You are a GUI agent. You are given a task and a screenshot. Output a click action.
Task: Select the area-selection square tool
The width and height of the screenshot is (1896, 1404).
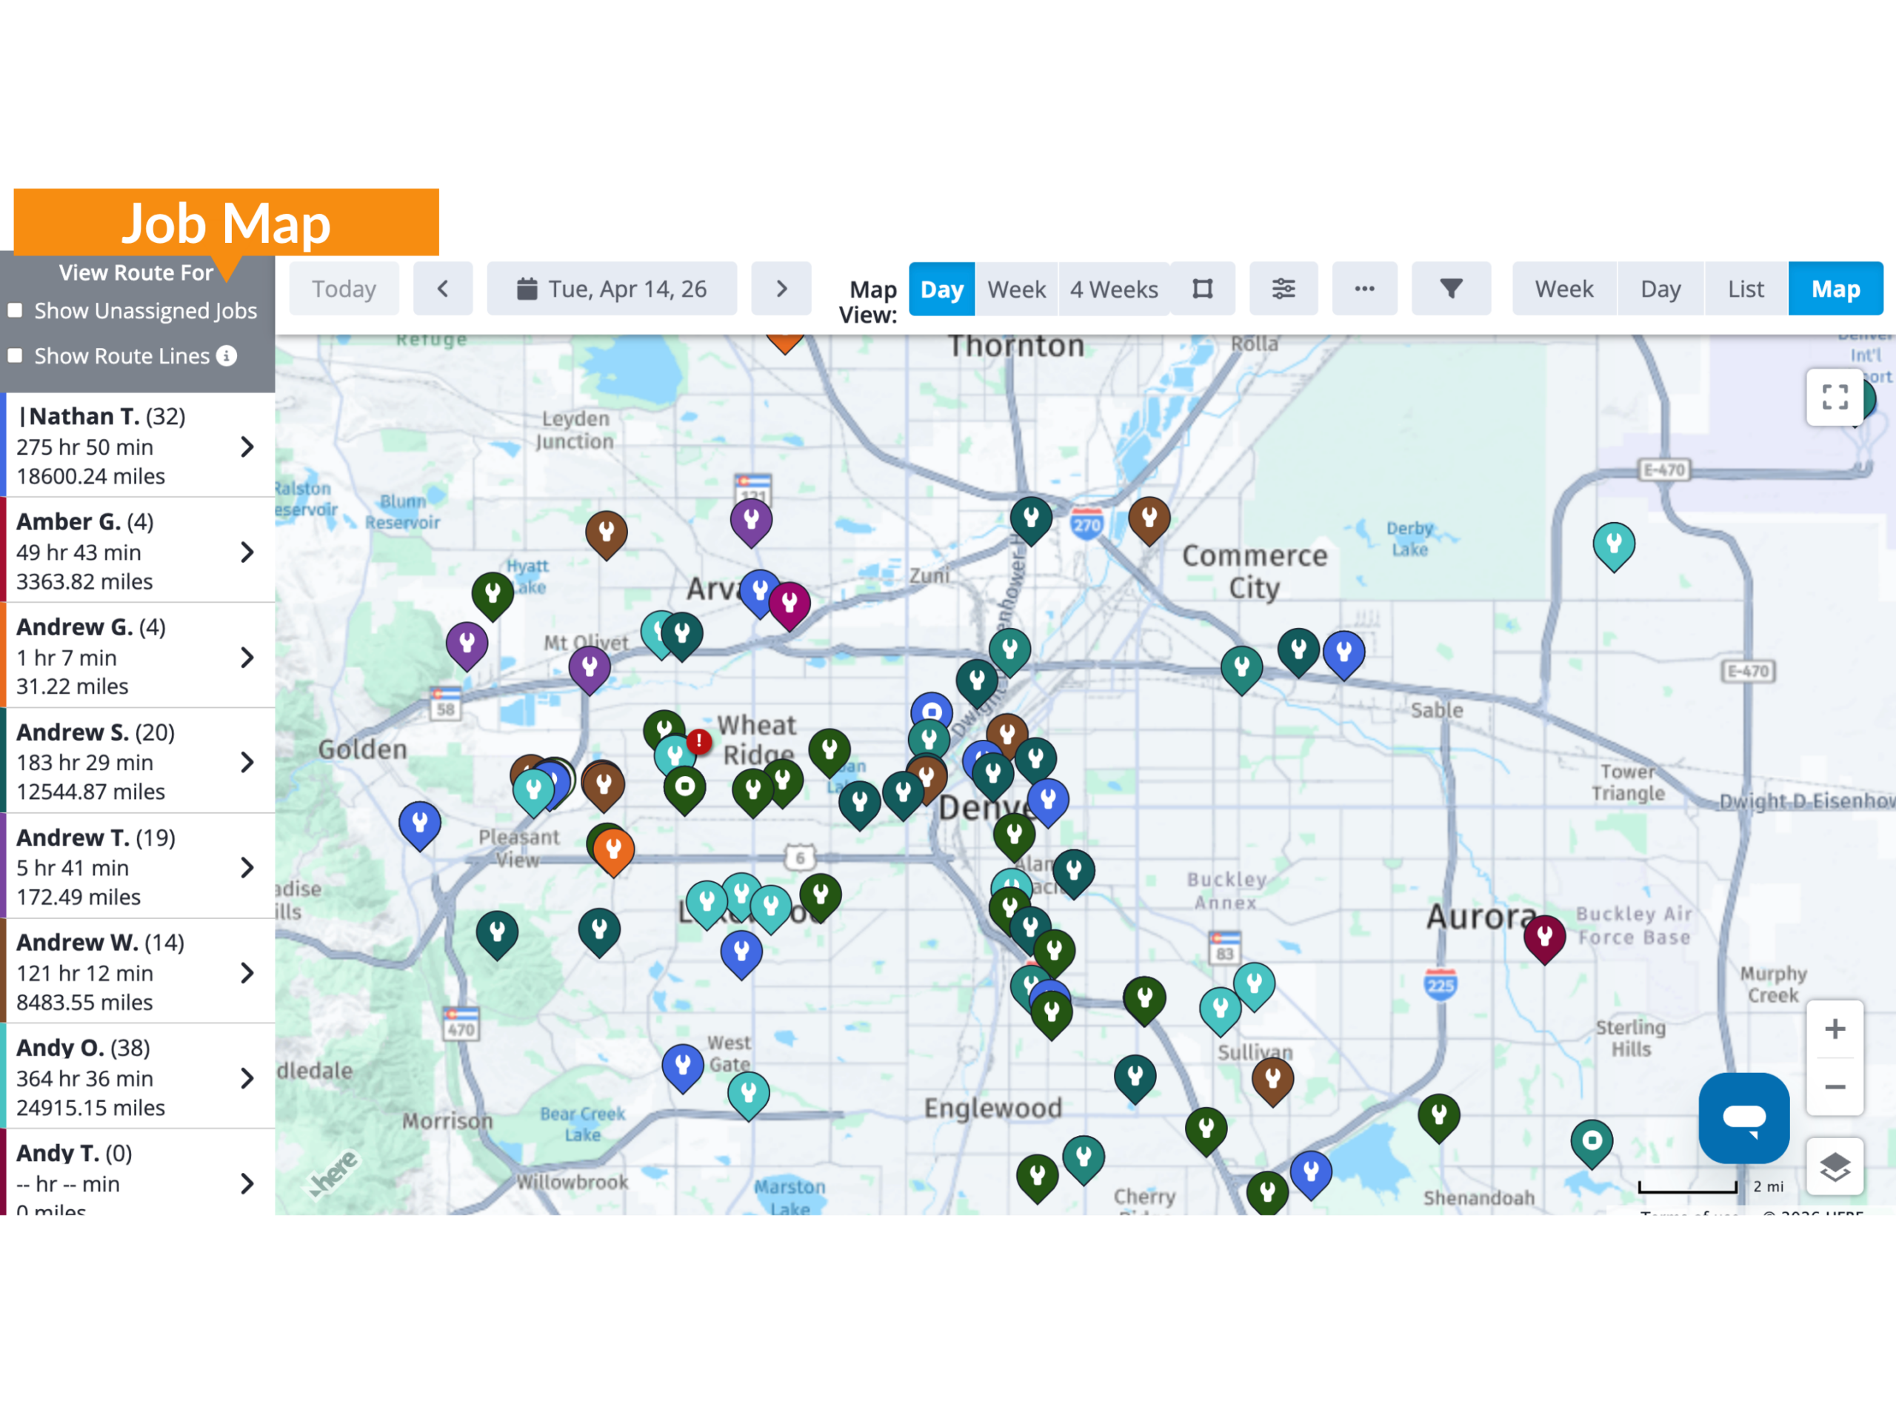(1203, 289)
